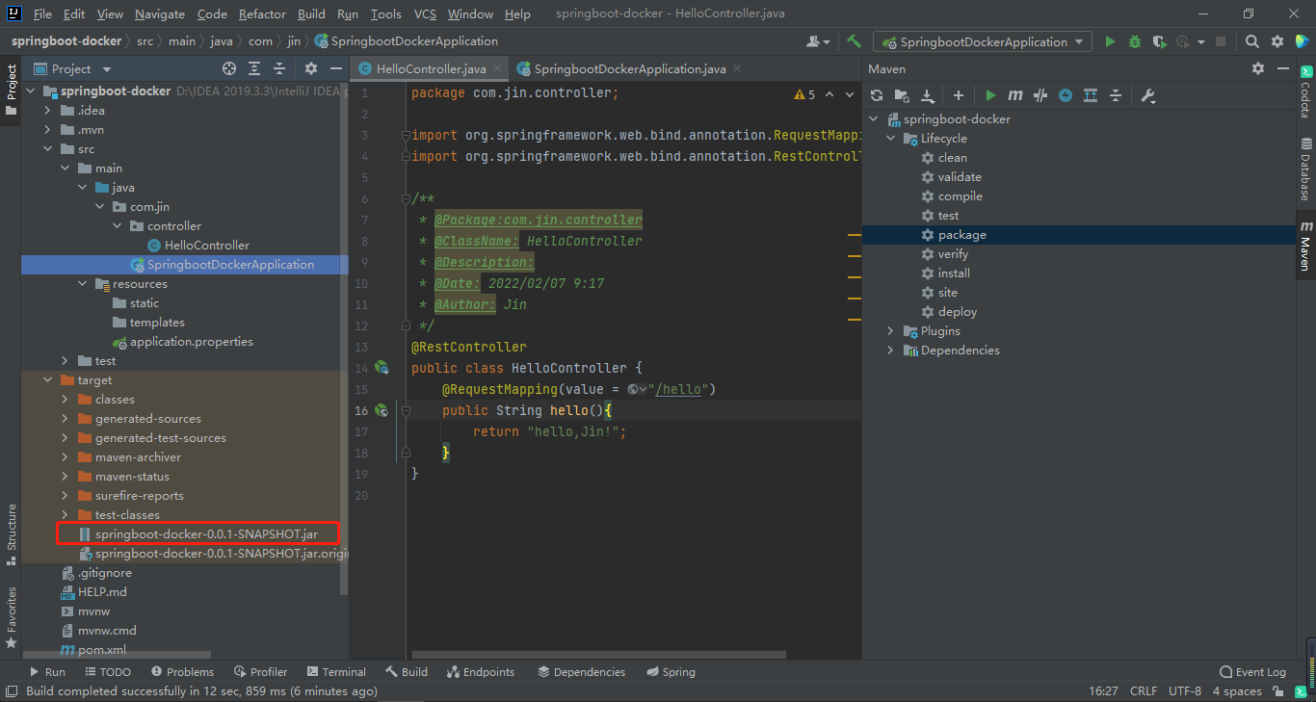Open Search Everywhere magnifier icon
1316x702 pixels.
click(1251, 41)
